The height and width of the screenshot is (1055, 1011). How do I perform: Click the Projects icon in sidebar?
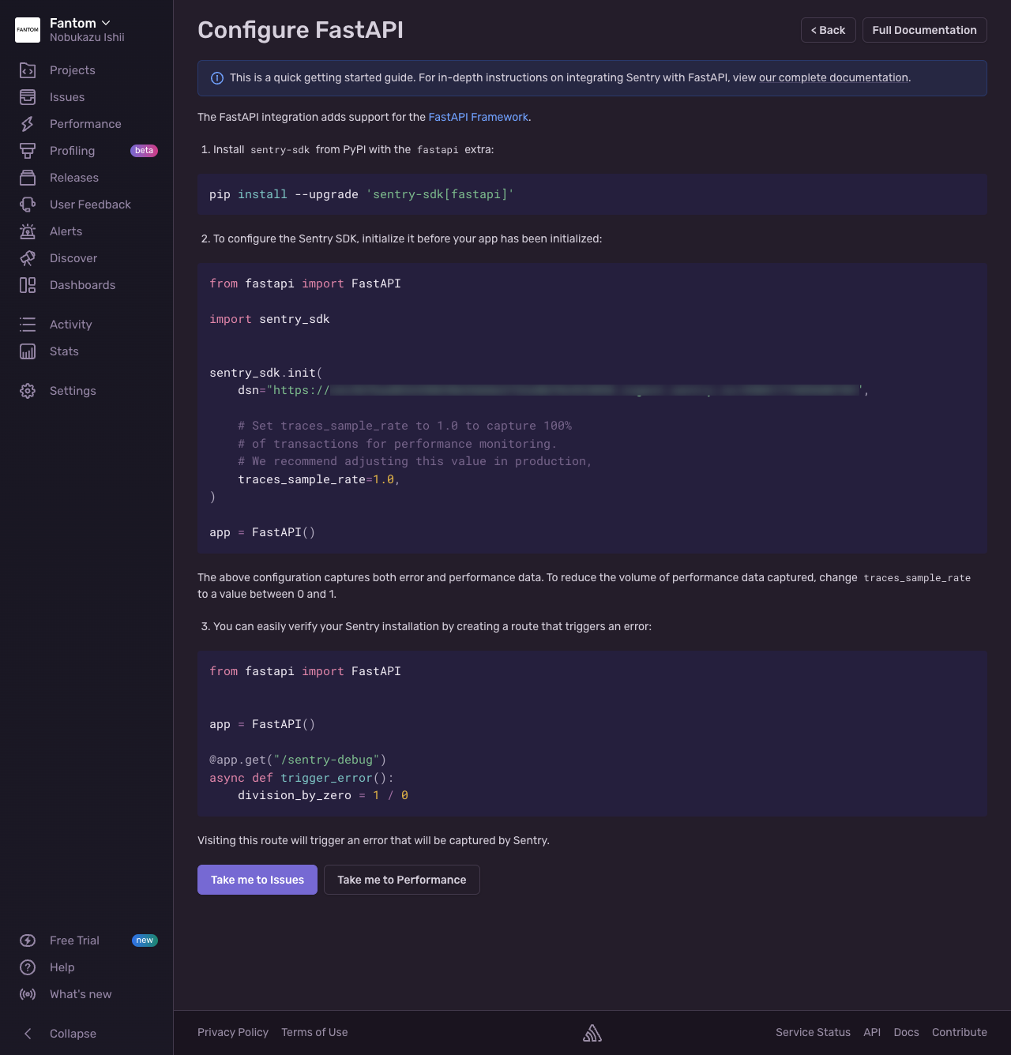click(x=28, y=70)
